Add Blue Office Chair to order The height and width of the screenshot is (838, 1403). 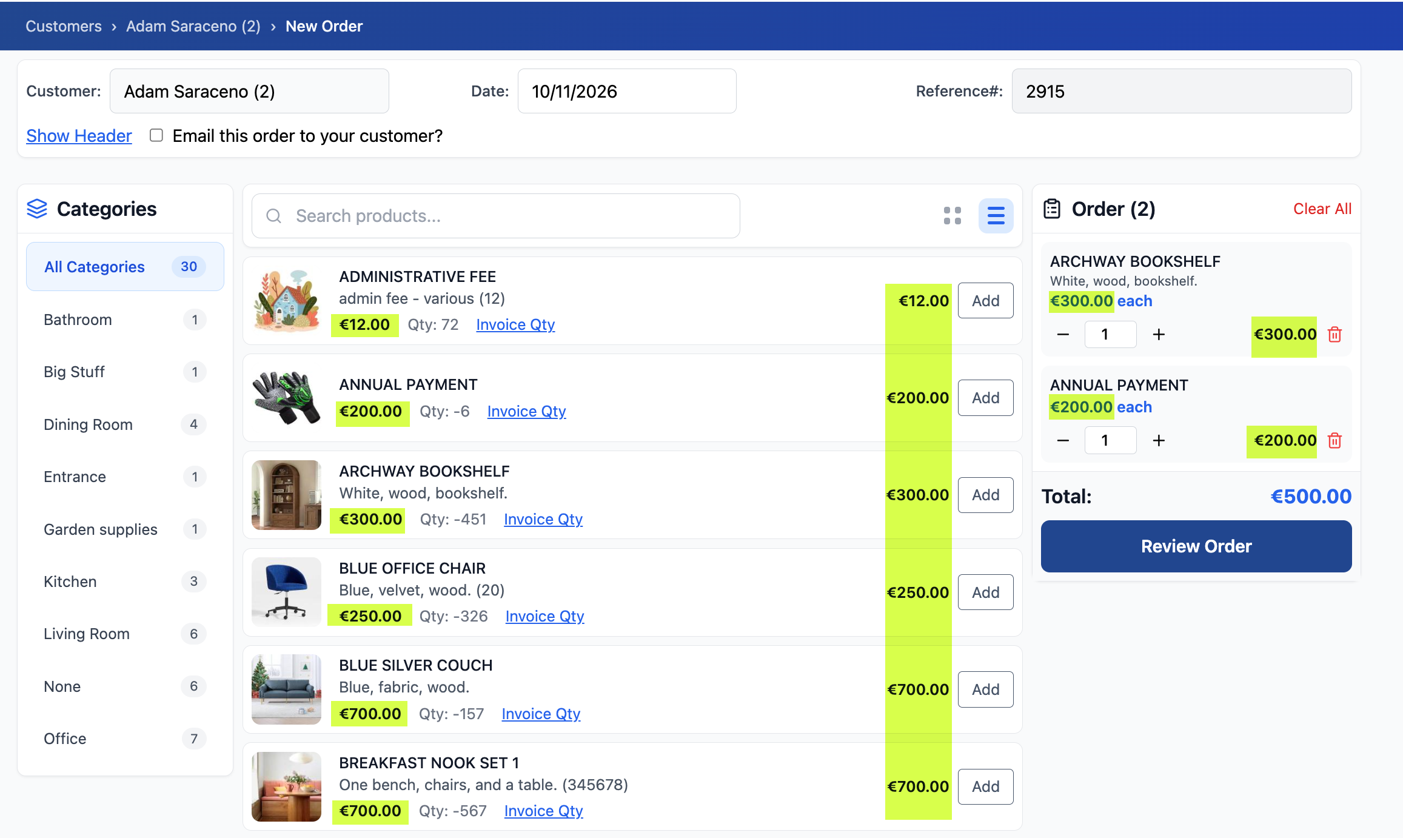pyautogui.click(x=985, y=592)
